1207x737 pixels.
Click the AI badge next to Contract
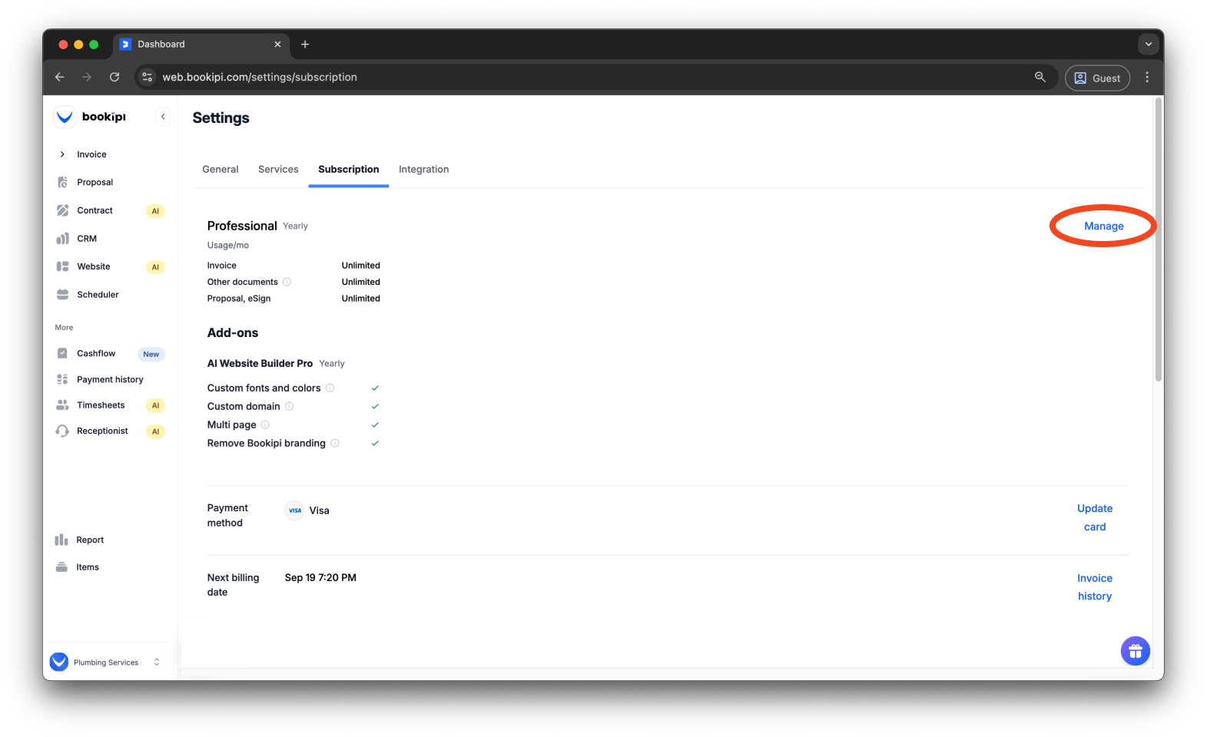tap(155, 211)
